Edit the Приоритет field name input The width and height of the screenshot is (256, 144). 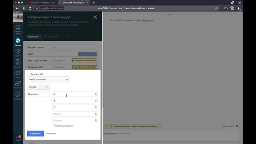[x=38, y=94]
